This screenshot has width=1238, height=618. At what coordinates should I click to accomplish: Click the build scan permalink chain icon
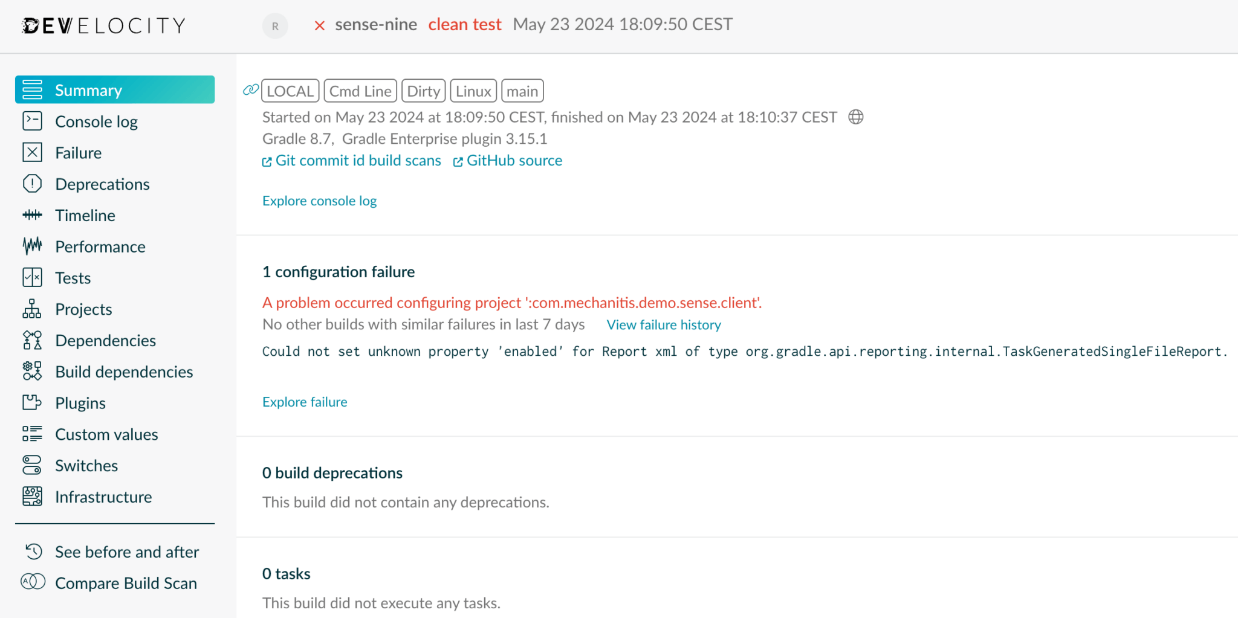[x=250, y=90]
